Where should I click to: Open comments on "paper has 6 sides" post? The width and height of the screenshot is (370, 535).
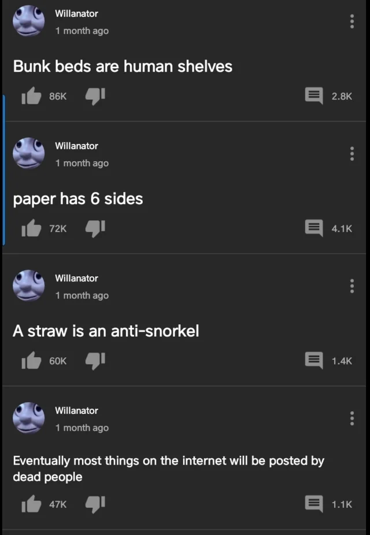point(314,229)
